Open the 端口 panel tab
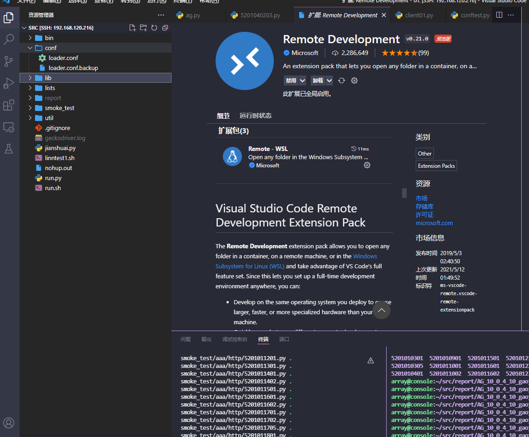The image size is (529, 437). 284,339
